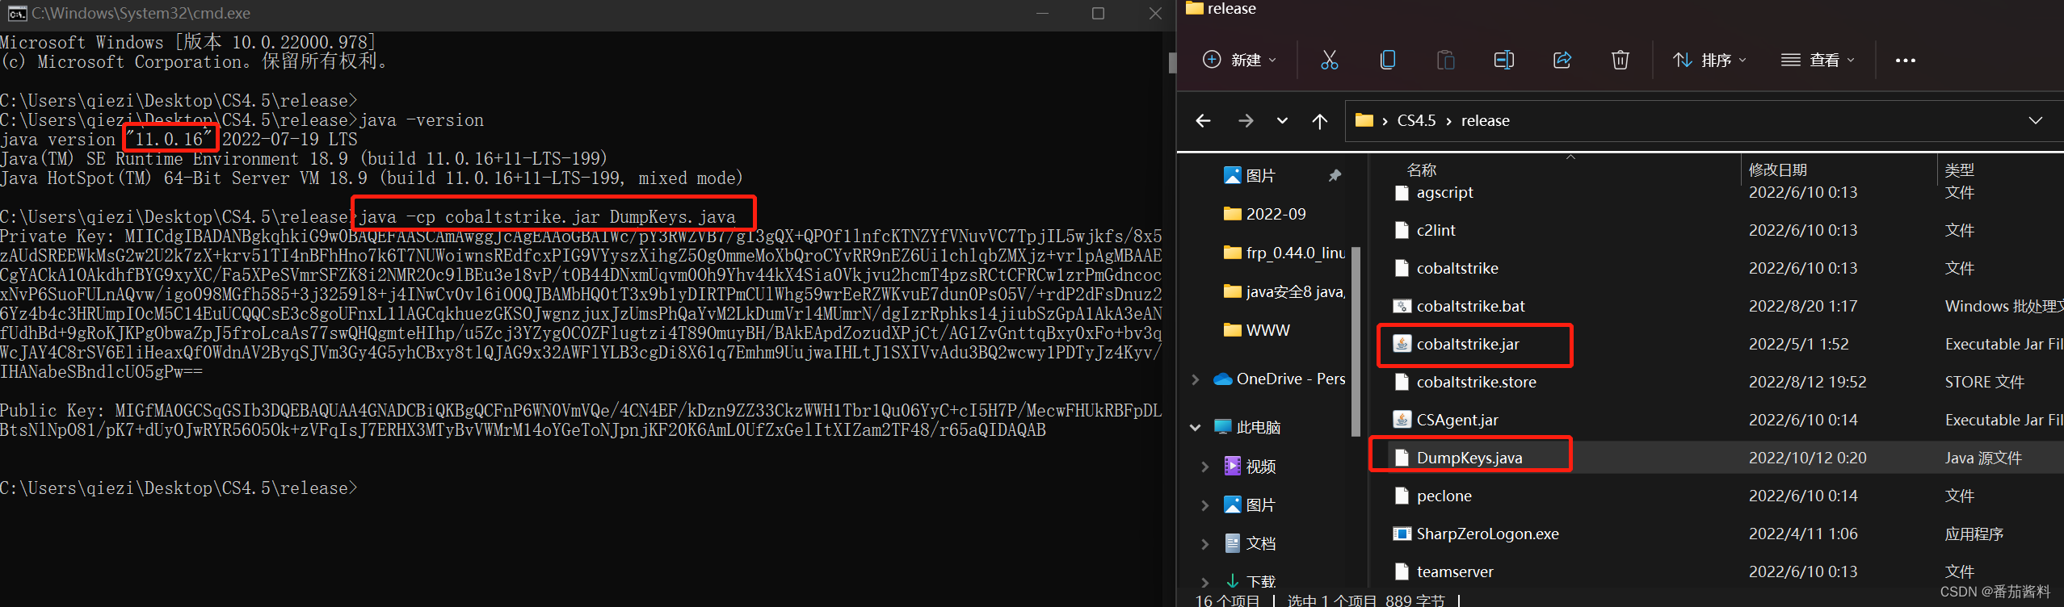This screenshot has height=607, width=2064.
Task: Sort by 修改日期 column header
Action: pyautogui.click(x=1777, y=170)
